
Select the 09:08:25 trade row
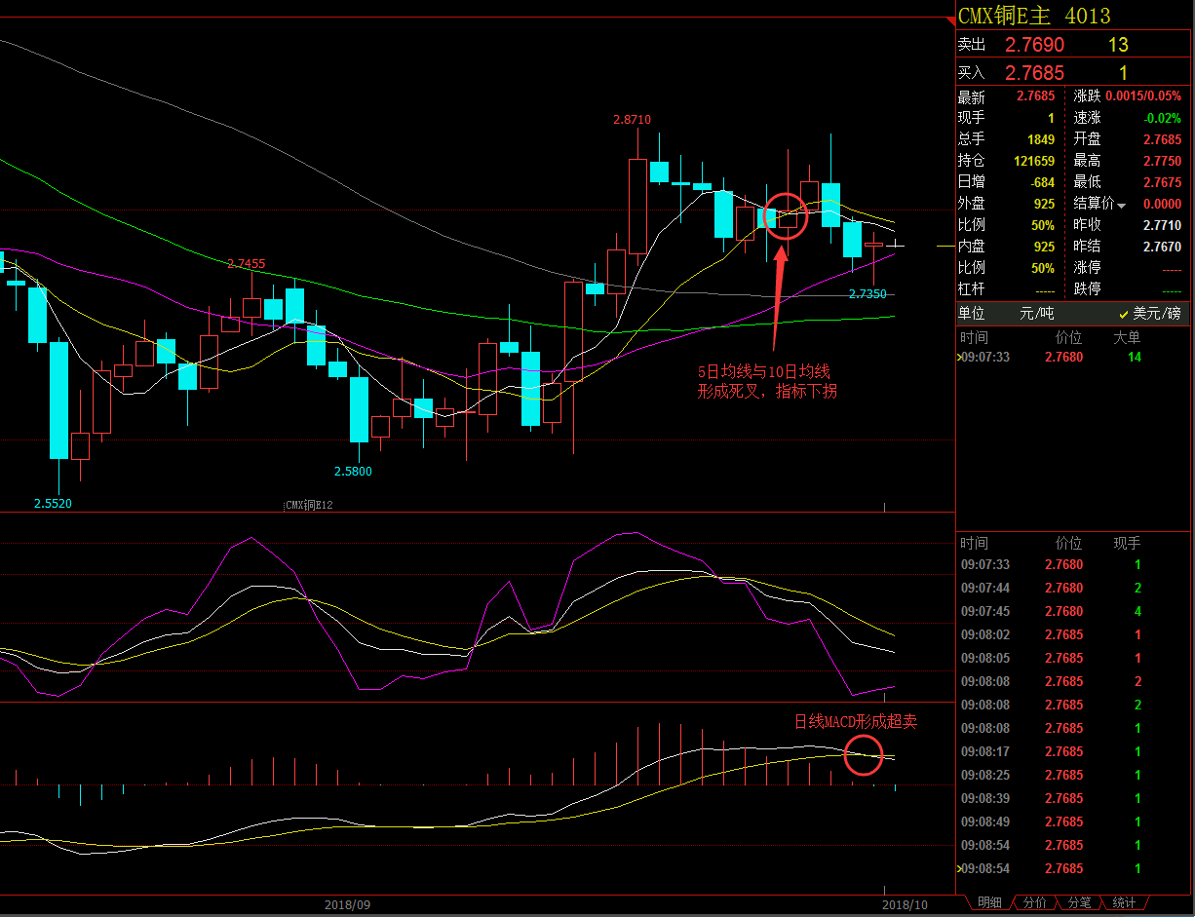pyautogui.click(x=1073, y=775)
